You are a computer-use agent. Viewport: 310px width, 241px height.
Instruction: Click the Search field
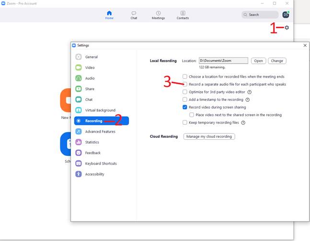coord(260,15)
